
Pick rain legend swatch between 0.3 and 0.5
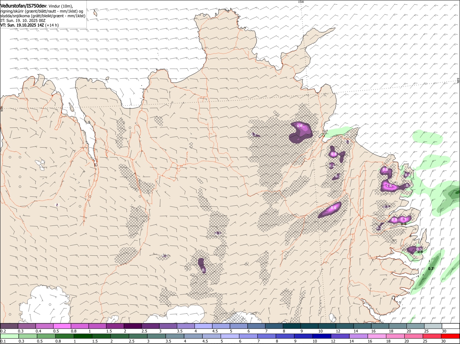pos(28,336)
